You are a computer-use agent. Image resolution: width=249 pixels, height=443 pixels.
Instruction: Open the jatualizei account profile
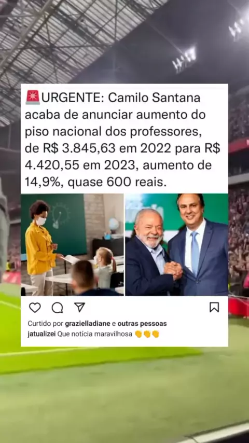(41, 334)
